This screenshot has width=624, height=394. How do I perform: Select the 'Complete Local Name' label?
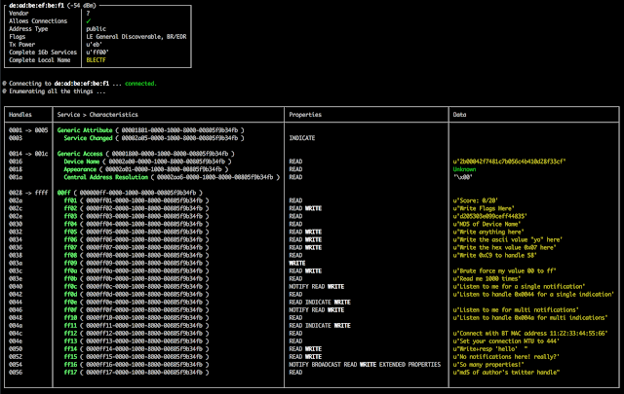tap(39, 60)
